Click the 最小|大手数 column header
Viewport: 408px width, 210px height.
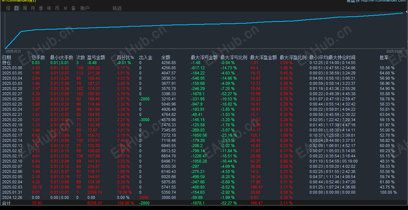pos(62,57)
